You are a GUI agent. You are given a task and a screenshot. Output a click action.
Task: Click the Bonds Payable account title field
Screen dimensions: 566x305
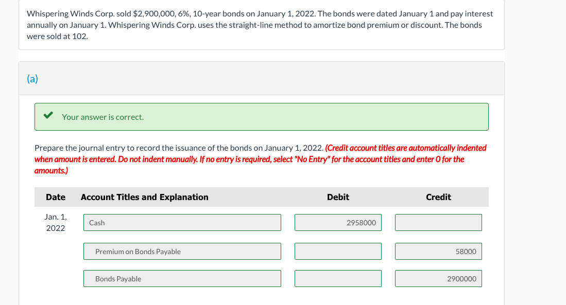[182, 279]
